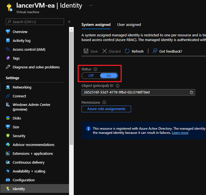
Task: Click the Refresh button label
Action: pos(137,51)
